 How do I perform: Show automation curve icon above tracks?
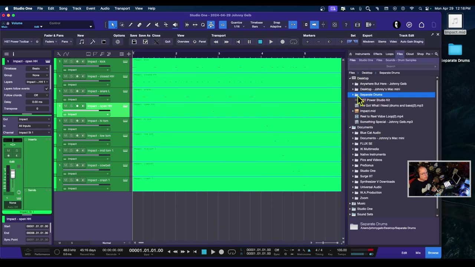pos(66,54)
